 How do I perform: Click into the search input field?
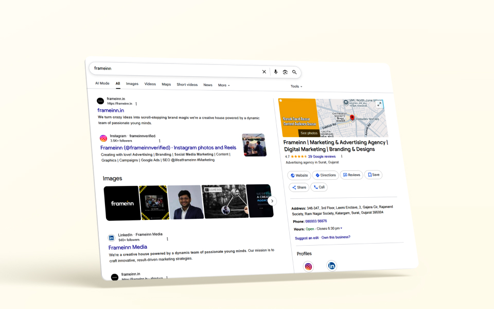tap(175, 69)
